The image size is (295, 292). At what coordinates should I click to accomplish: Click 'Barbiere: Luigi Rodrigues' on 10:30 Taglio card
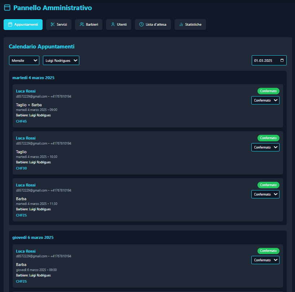(33, 162)
